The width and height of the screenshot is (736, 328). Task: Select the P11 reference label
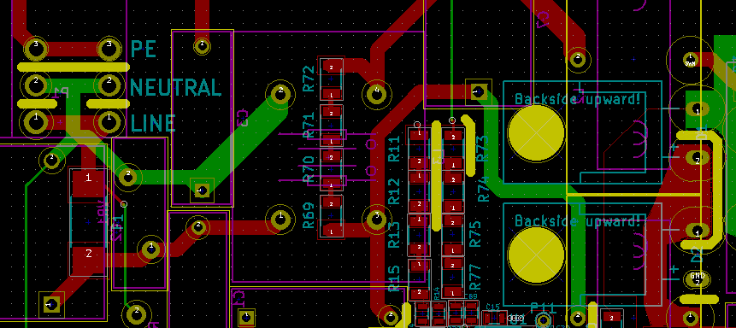click(x=543, y=308)
